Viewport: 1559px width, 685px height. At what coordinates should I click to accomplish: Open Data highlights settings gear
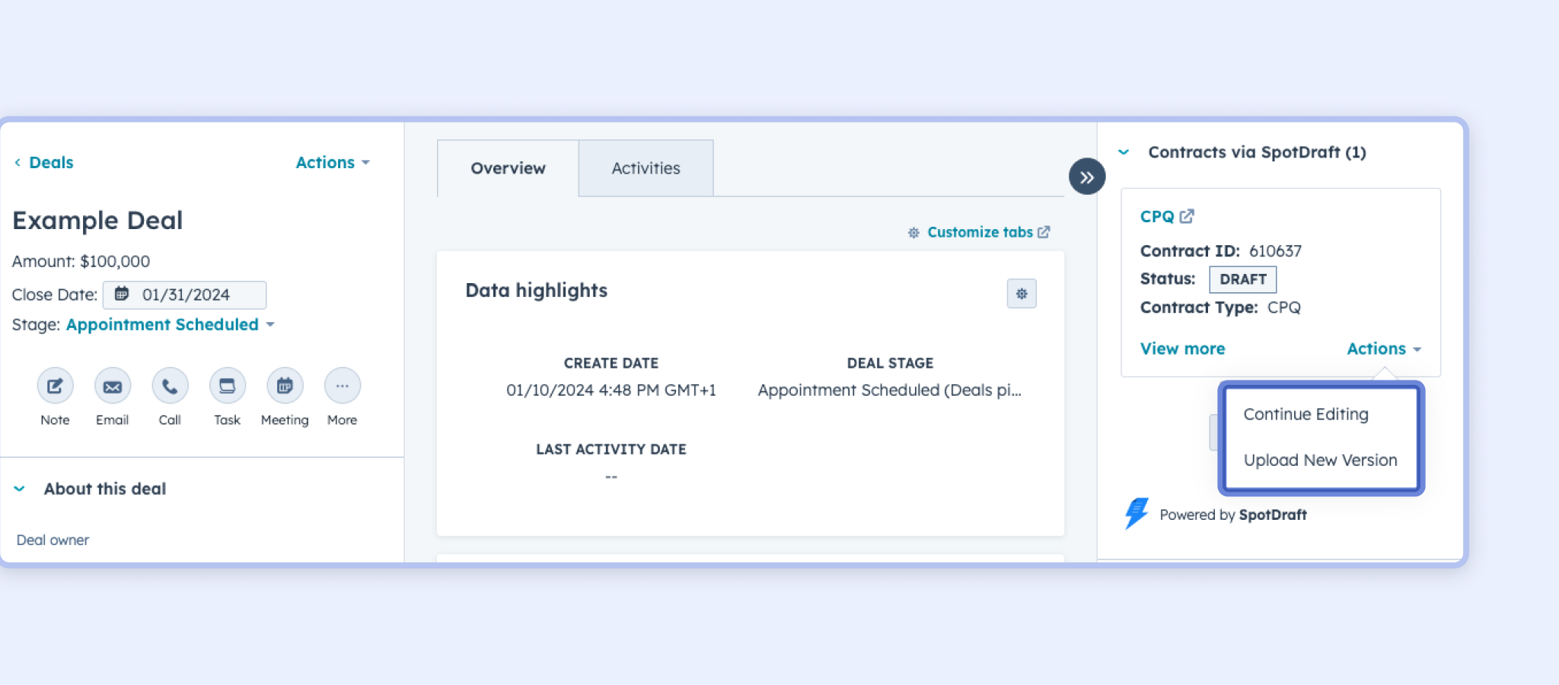(x=1022, y=293)
